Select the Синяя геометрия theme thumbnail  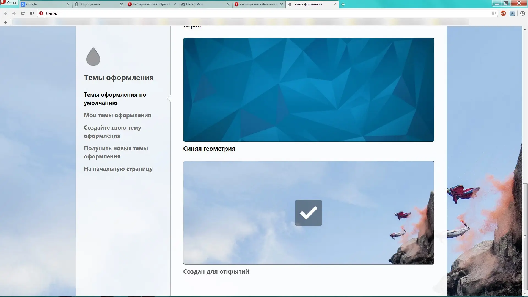[308, 90]
